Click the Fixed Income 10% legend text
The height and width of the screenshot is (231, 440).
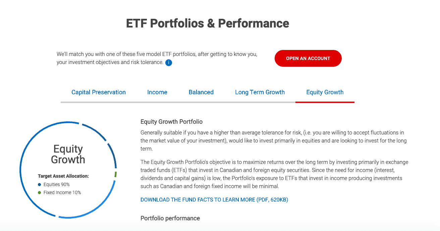(62, 192)
